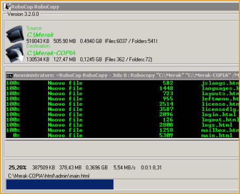This screenshot has width=240, height=194.
Task: Click the 0,3696 GB value
Action: click(97, 168)
